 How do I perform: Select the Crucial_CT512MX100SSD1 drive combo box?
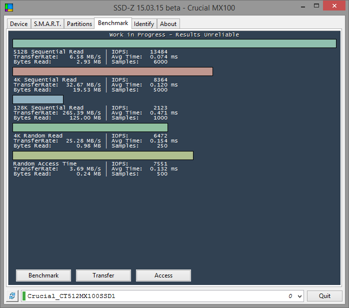pos(162,296)
